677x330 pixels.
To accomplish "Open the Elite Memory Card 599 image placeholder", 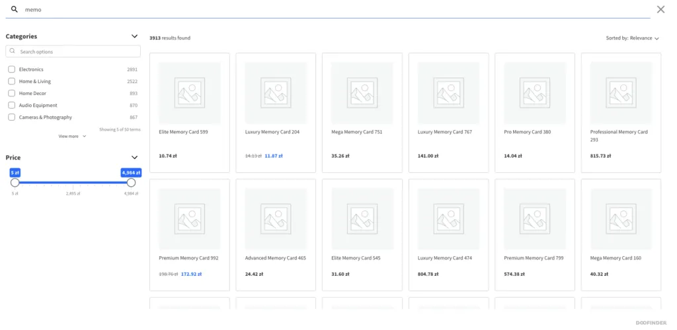I will tap(190, 93).
